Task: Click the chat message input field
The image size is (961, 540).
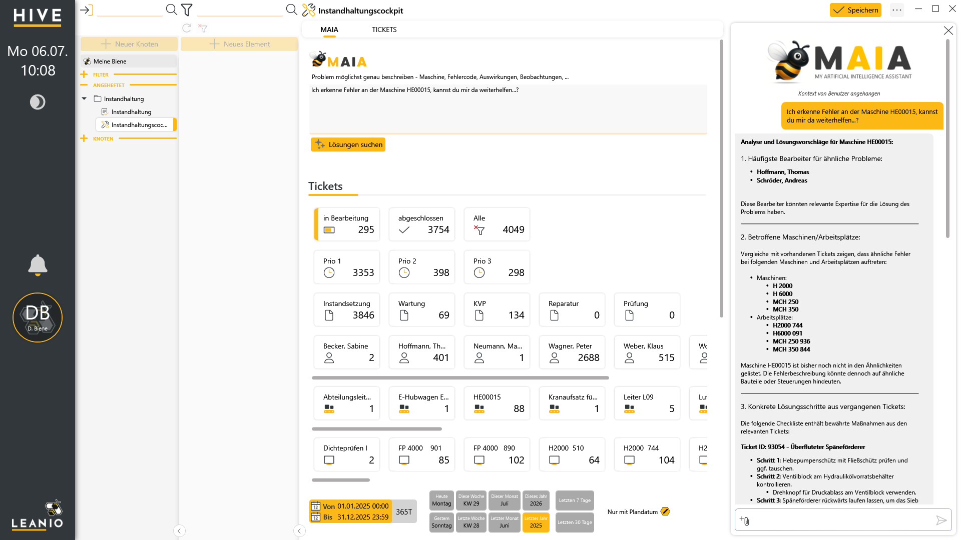Action: [842, 520]
